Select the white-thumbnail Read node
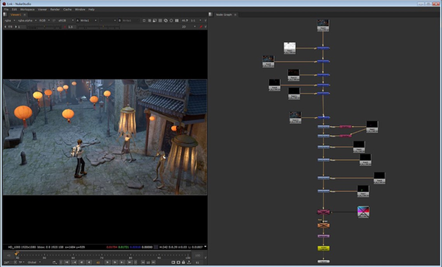 [290, 48]
